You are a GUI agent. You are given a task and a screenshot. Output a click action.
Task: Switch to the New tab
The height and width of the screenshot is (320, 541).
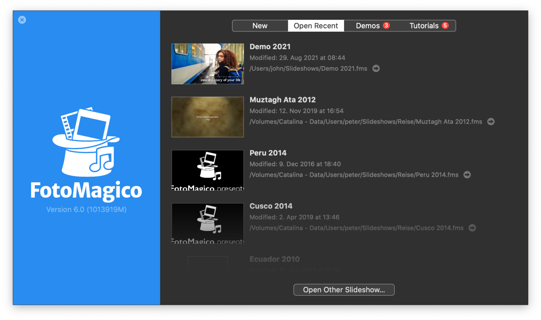click(260, 26)
